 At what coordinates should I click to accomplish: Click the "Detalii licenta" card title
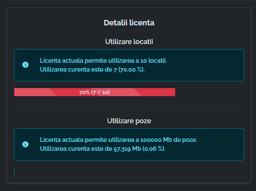tap(129, 23)
